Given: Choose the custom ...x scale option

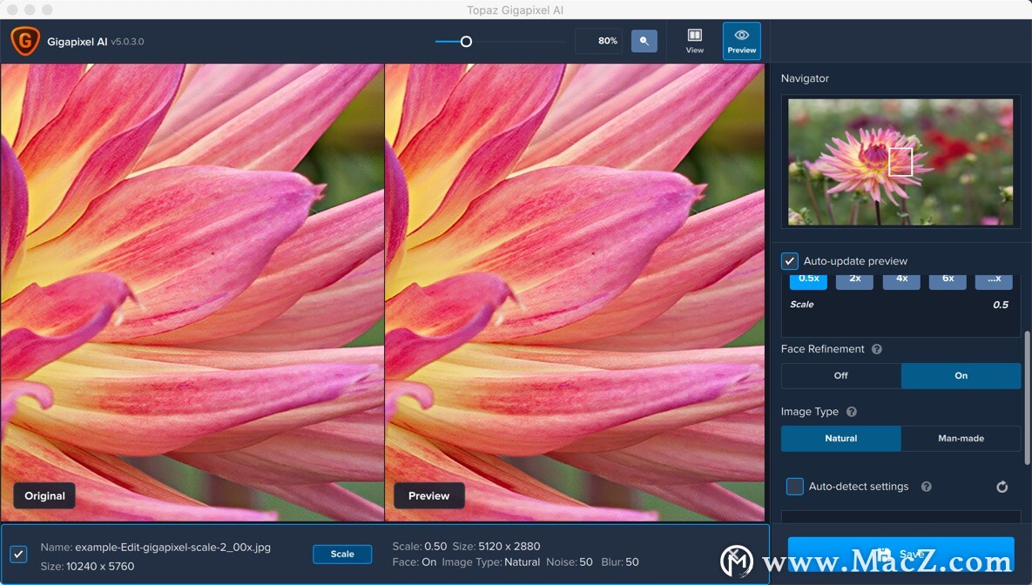Looking at the screenshot, I should (994, 279).
